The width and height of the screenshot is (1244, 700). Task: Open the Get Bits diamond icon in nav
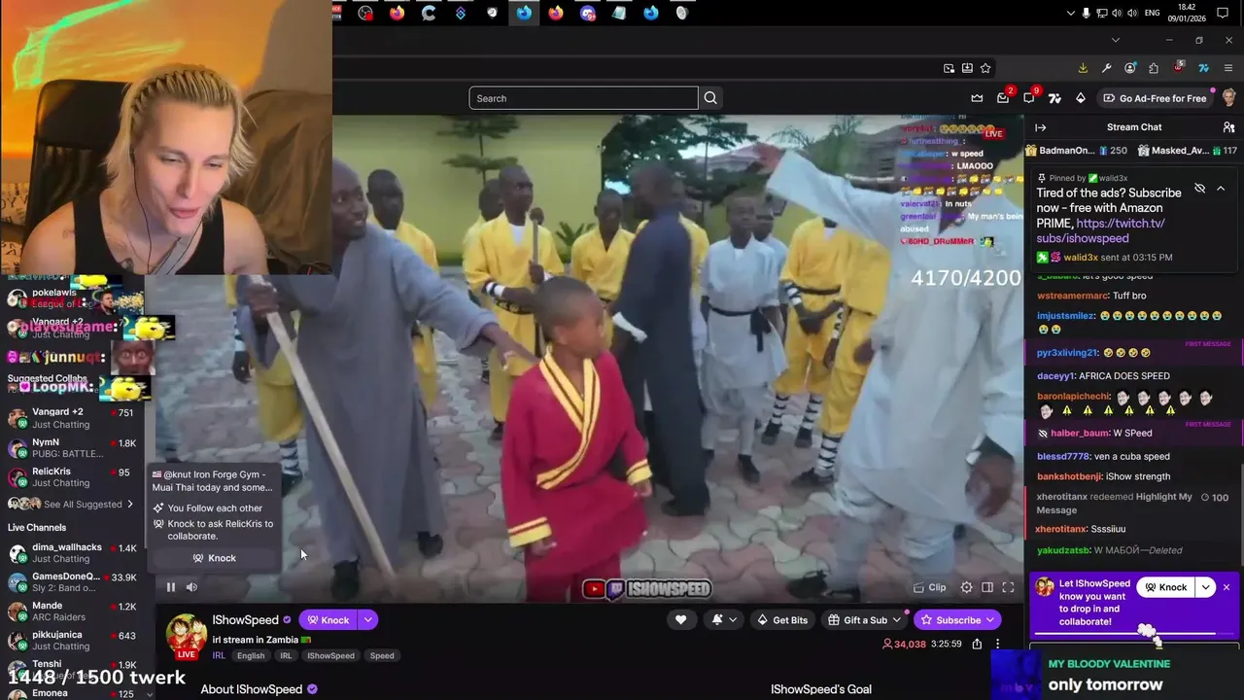click(x=1081, y=98)
